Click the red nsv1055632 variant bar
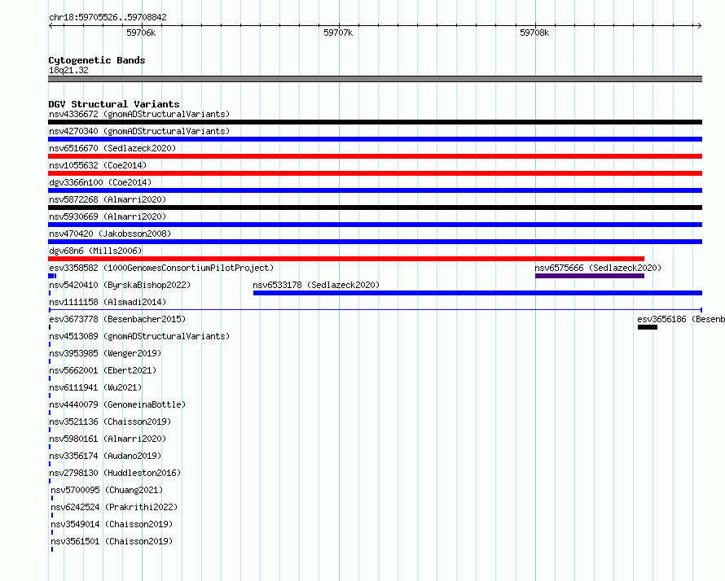 pos(375,173)
